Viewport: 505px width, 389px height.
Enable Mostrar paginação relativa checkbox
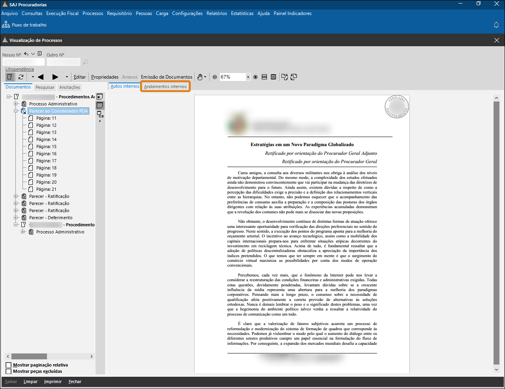(8, 365)
